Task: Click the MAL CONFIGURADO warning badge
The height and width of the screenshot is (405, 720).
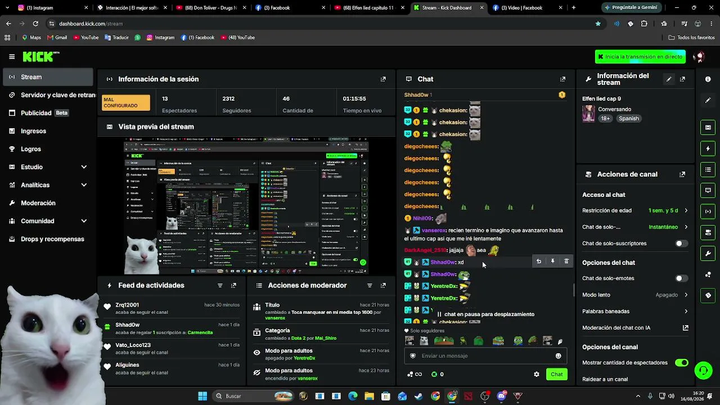Action: (126, 103)
